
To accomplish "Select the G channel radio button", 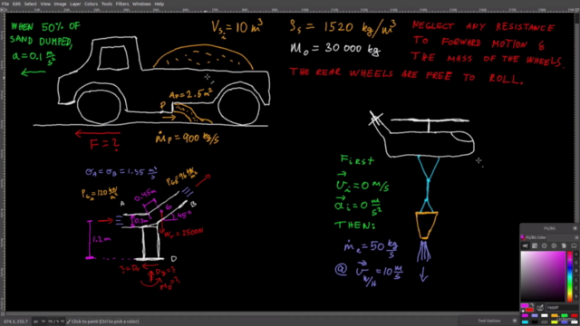I will pyautogui.click(x=576, y=263).
